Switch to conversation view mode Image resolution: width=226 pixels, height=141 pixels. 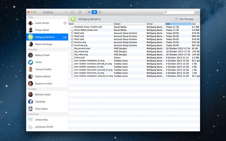pyautogui.click(x=89, y=12)
